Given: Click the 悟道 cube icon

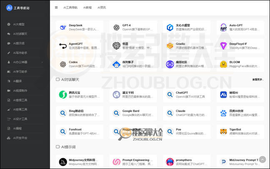Looking at the screenshot, I should pyautogui.click(x=116, y=46).
